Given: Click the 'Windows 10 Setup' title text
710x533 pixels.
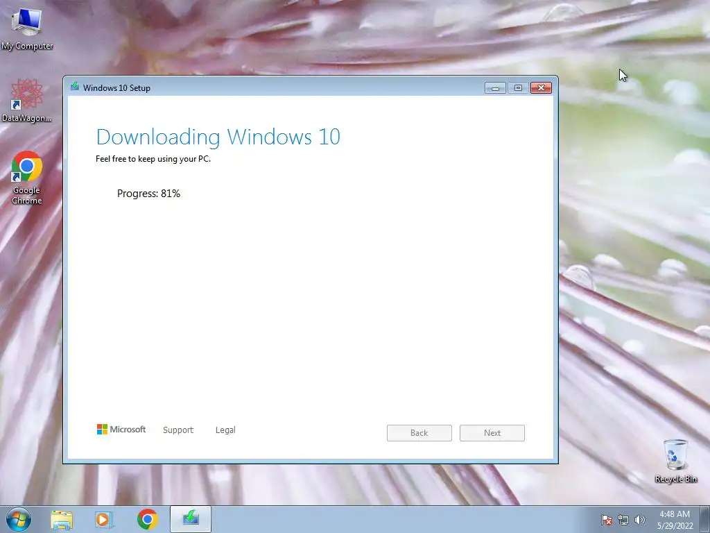Looking at the screenshot, I should 116,88.
